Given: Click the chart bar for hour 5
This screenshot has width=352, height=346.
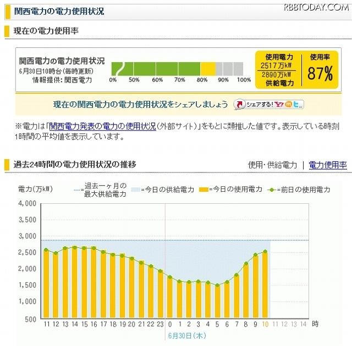Looking at the screenshot, I should click(x=217, y=301).
